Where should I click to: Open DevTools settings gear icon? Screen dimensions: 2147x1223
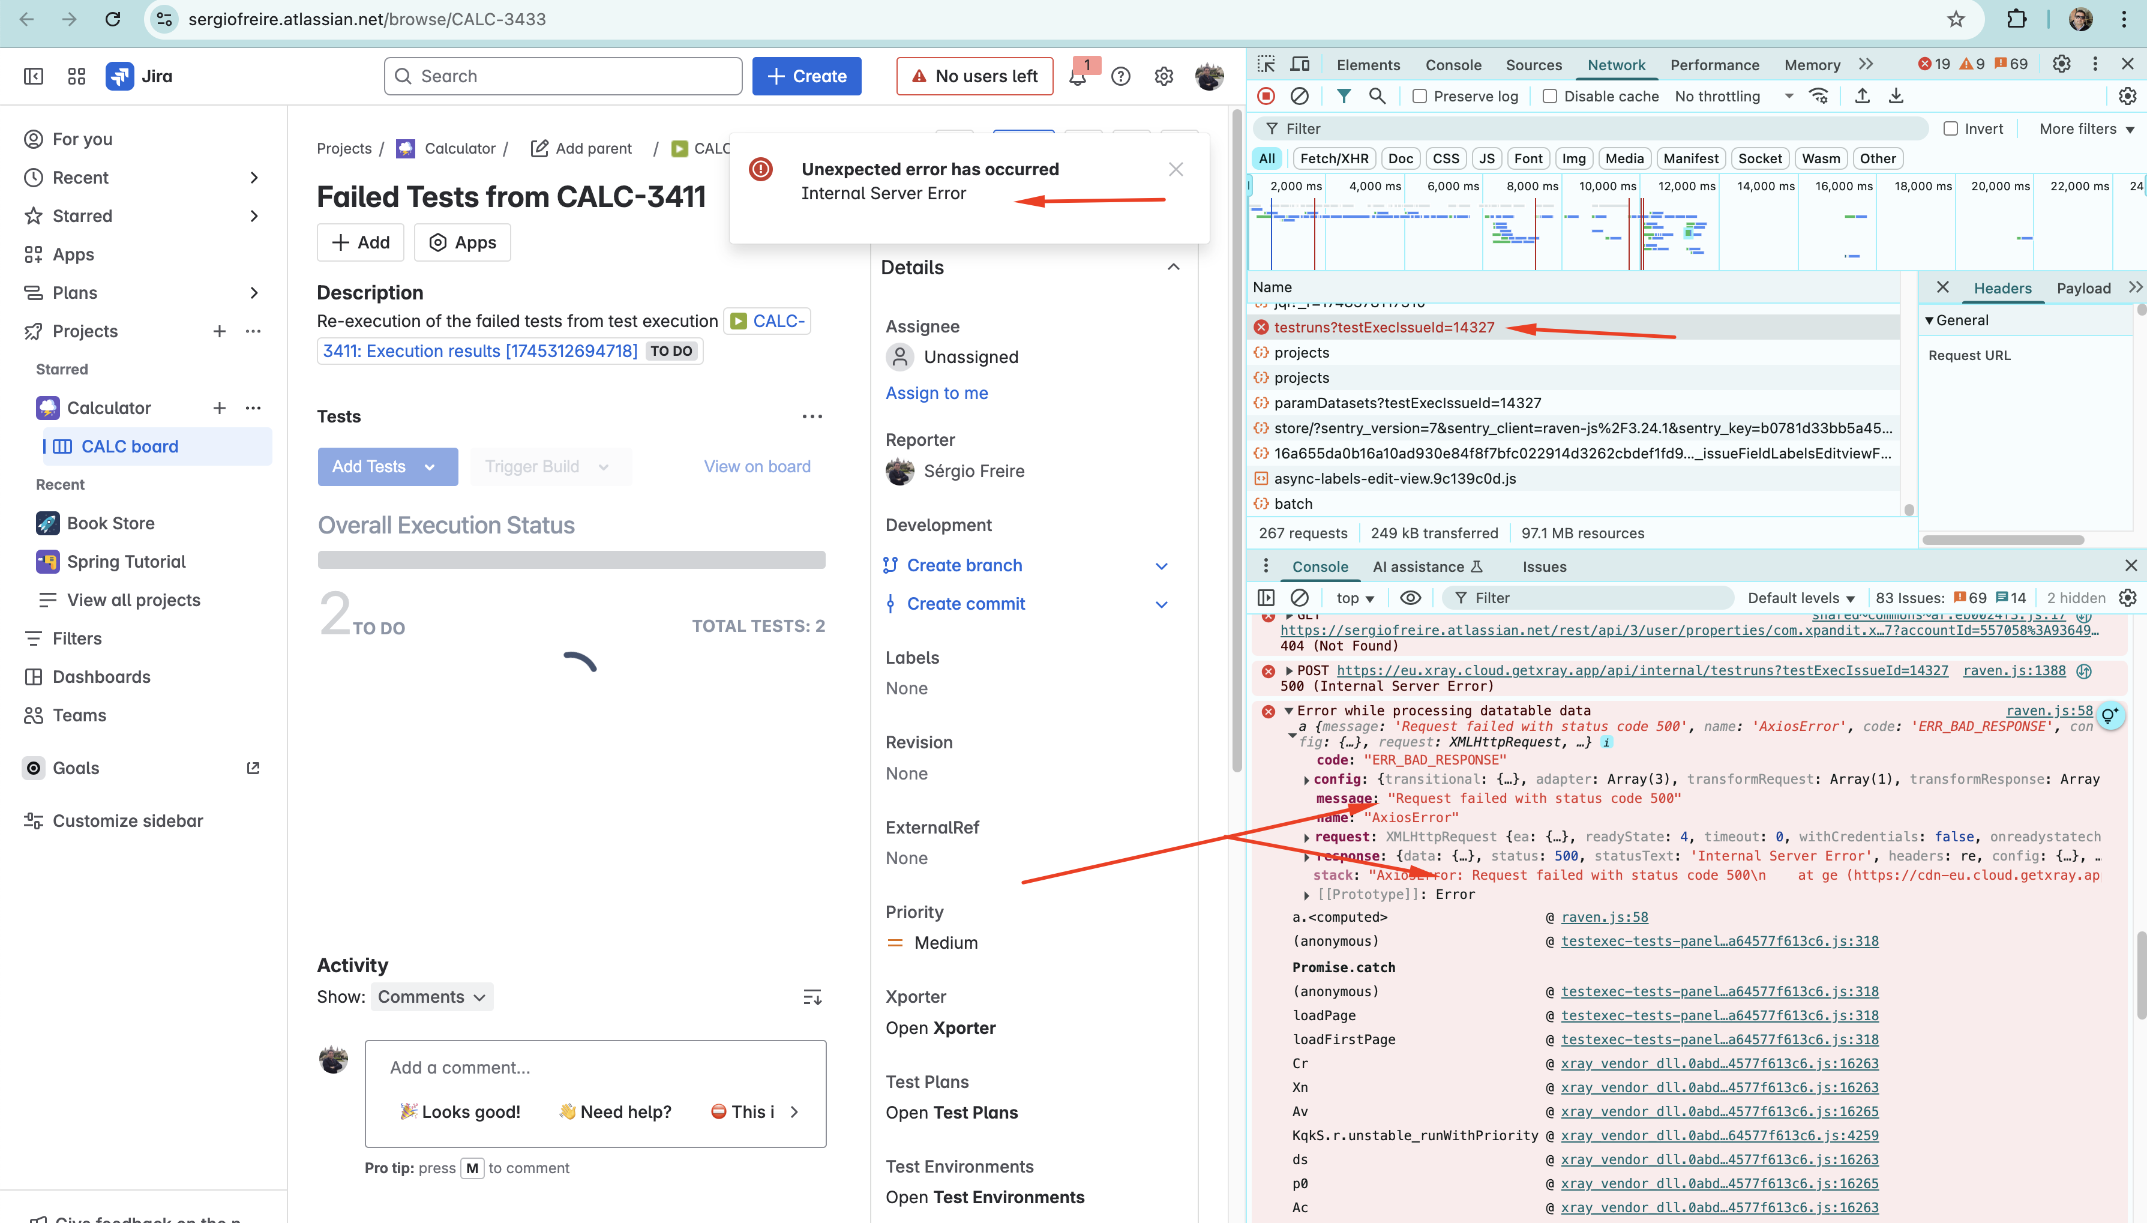click(x=2061, y=64)
